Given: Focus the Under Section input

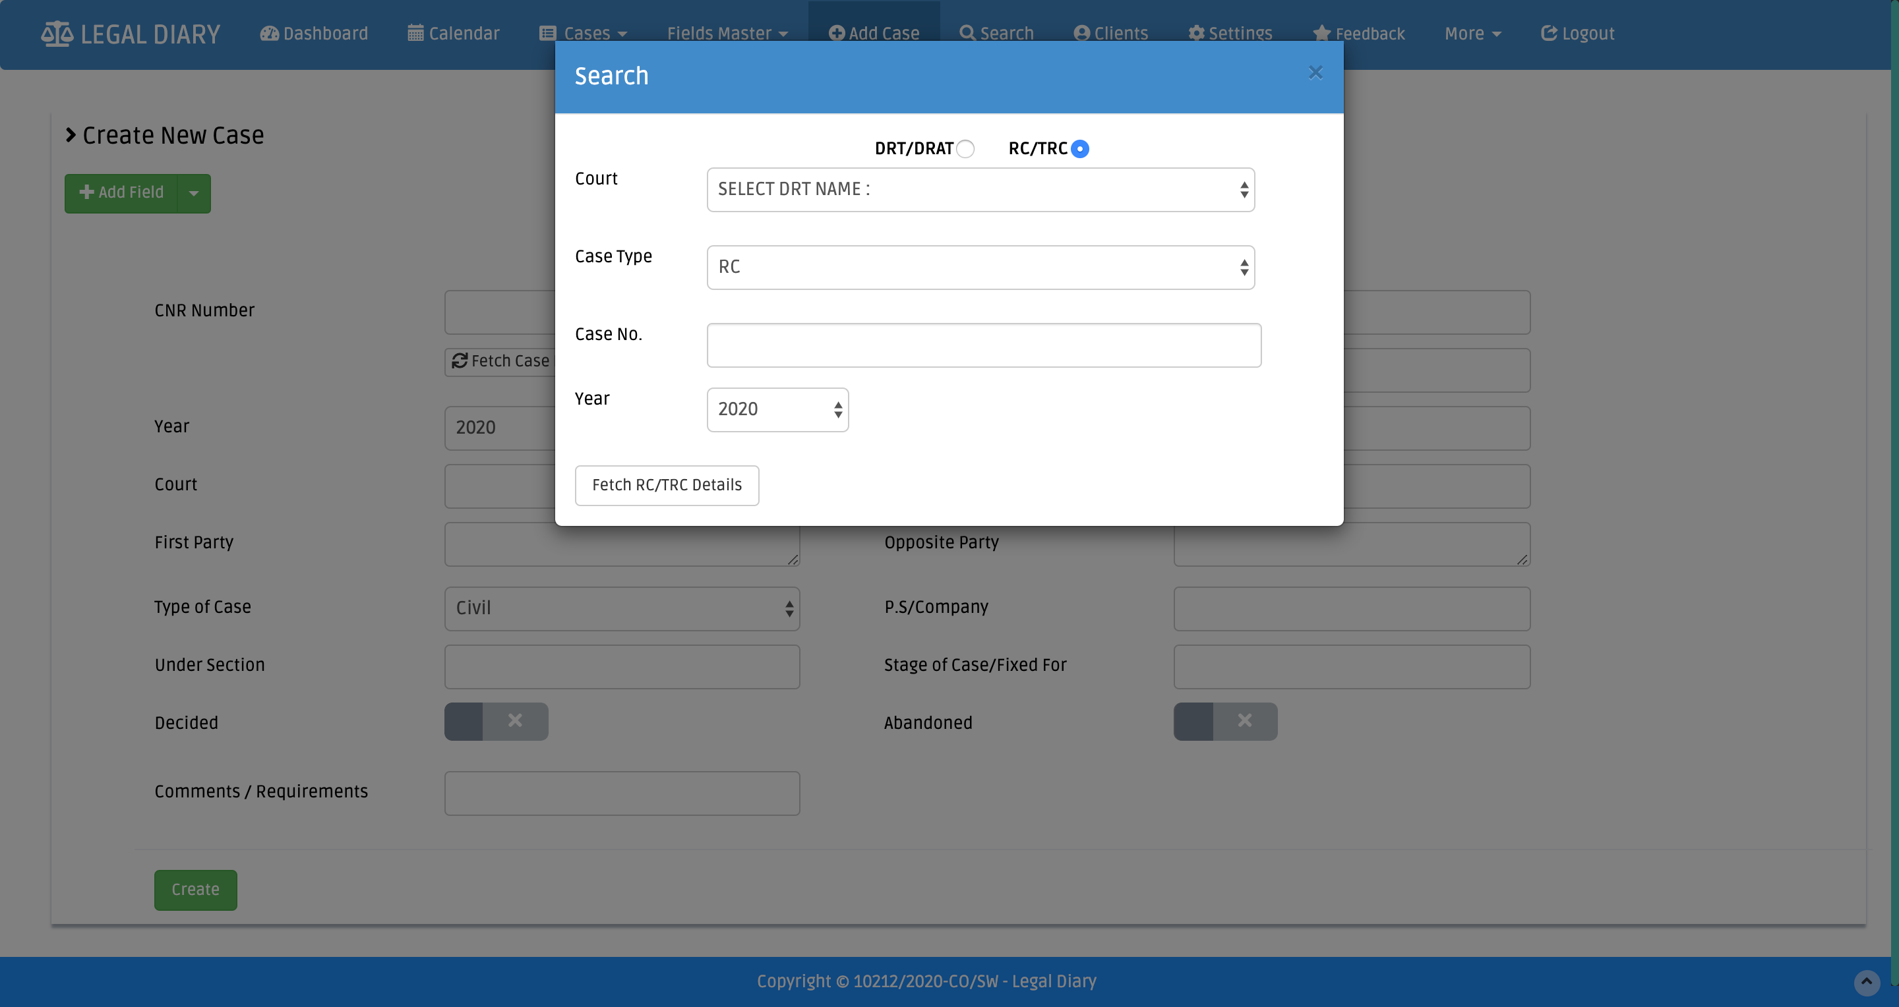Looking at the screenshot, I should tap(621, 667).
